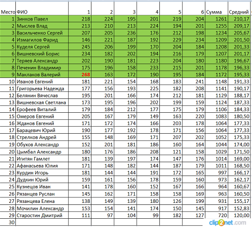This screenshot has width=252, height=227.
Task: Click Иванов Евгений's score of 241
Action: coord(194,82)
